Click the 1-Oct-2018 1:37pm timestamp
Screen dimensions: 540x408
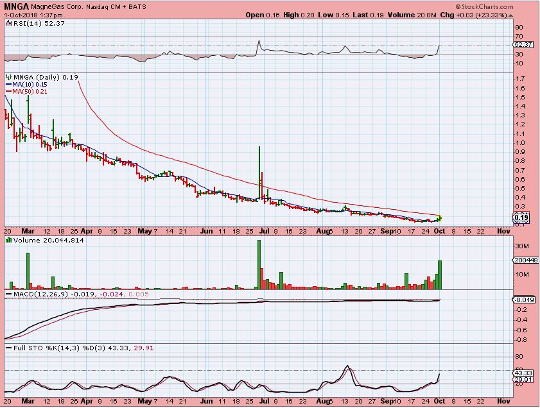[33, 15]
